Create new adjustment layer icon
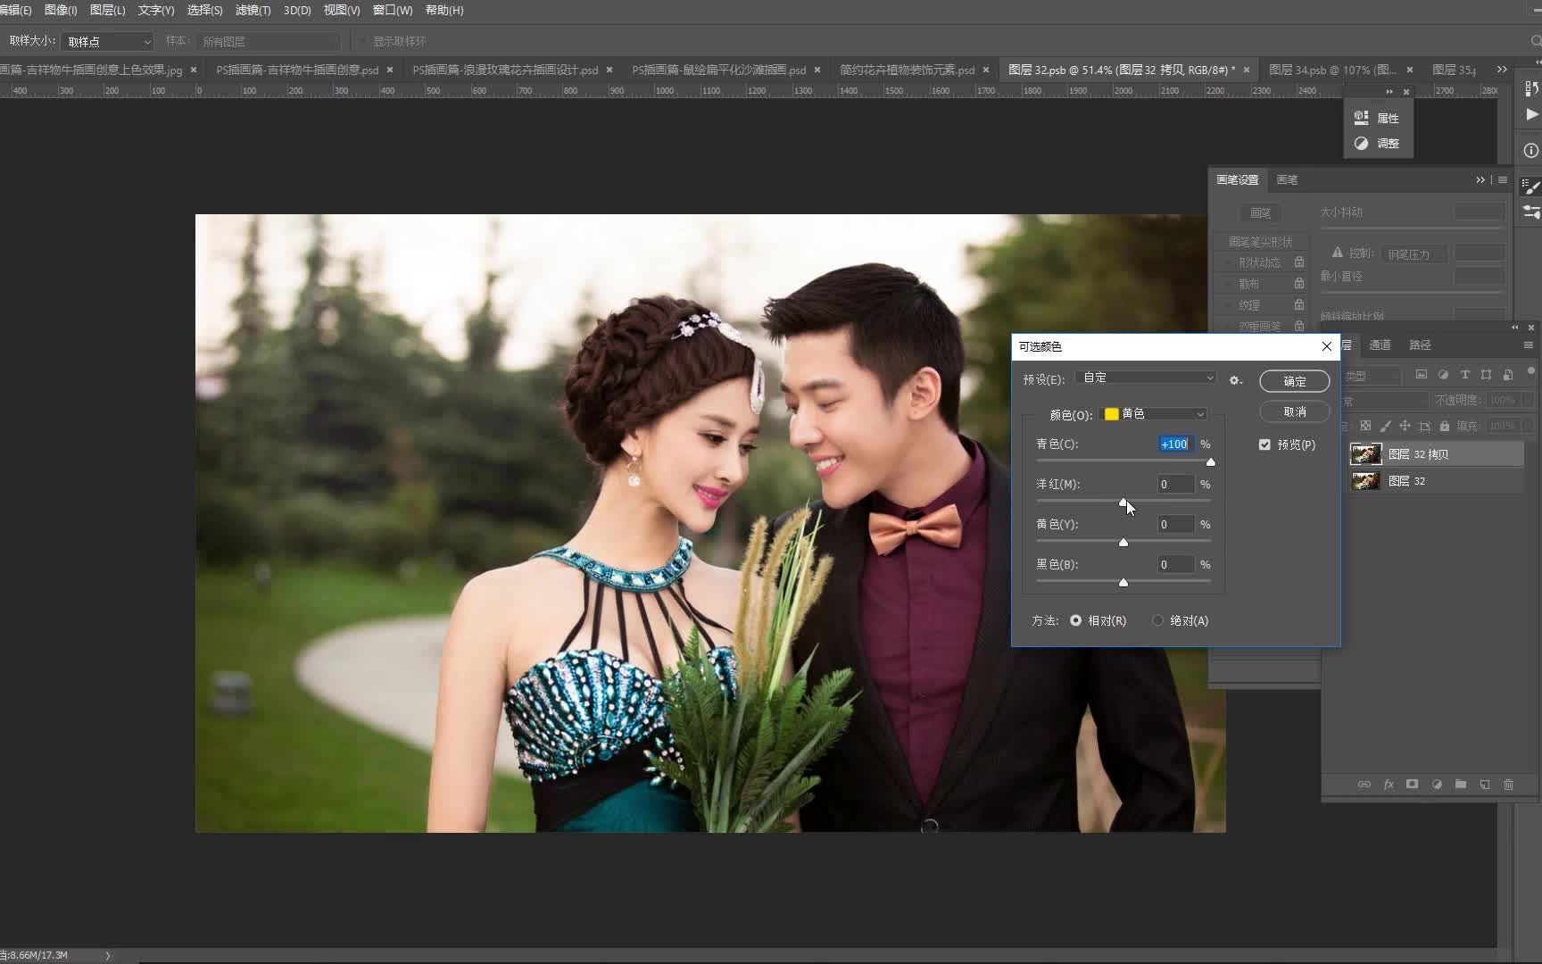The image size is (1542, 964). pyautogui.click(x=1437, y=785)
